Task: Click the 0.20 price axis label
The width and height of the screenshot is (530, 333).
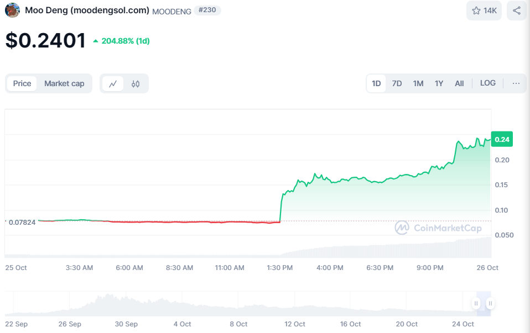Action: tap(502, 160)
